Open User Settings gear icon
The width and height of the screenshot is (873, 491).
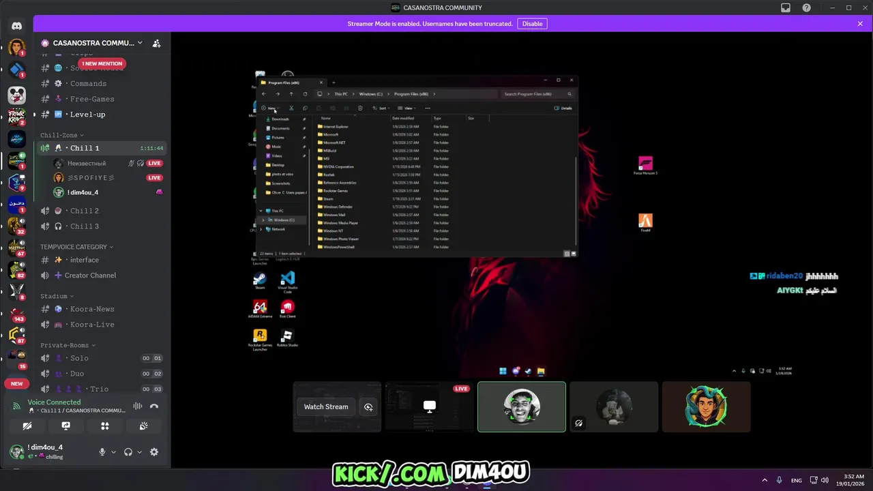[x=154, y=452]
